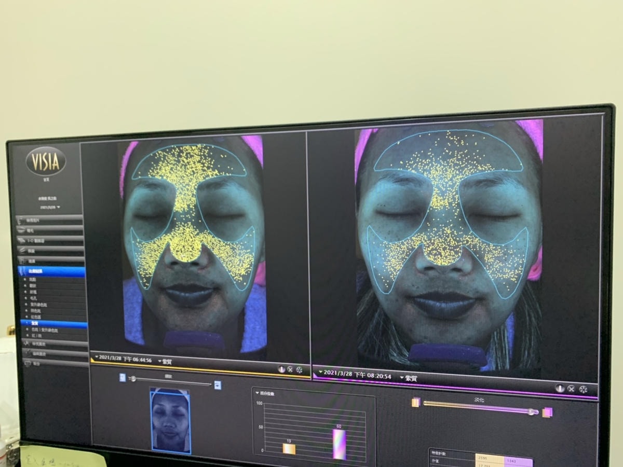623x467 pixels.
Task: Click the dotted-circle icon under left image
Action: click(300, 369)
